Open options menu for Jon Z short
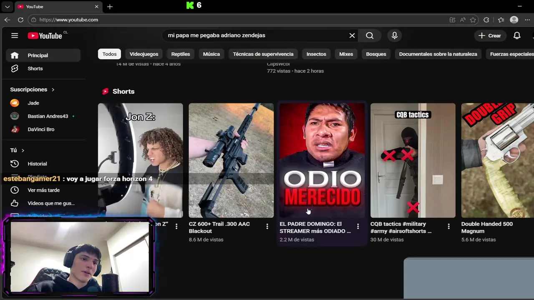Viewport: 534px width, 300px height. tap(176, 226)
